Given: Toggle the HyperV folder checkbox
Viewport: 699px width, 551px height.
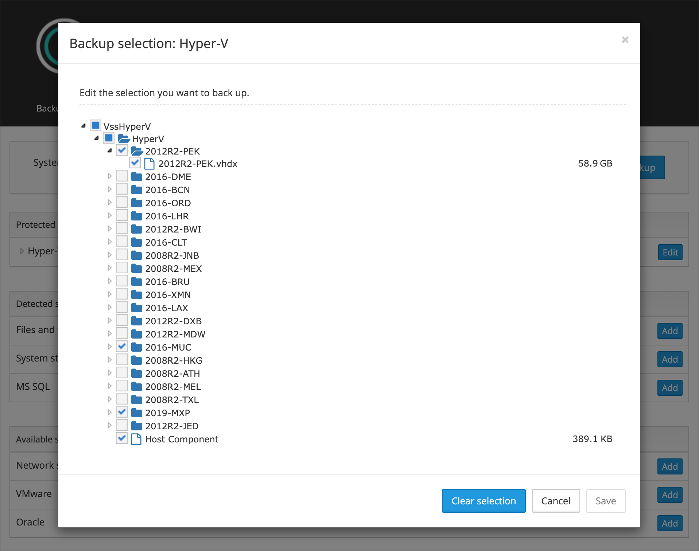Looking at the screenshot, I should tap(109, 138).
